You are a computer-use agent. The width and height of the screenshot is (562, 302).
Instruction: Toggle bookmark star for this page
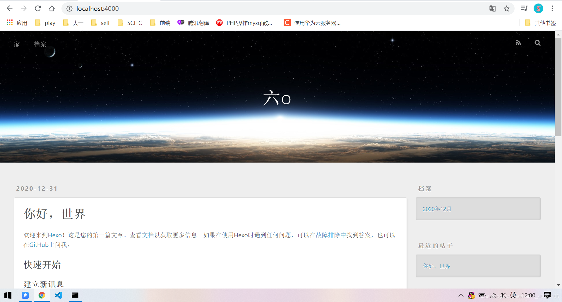point(507,8)
